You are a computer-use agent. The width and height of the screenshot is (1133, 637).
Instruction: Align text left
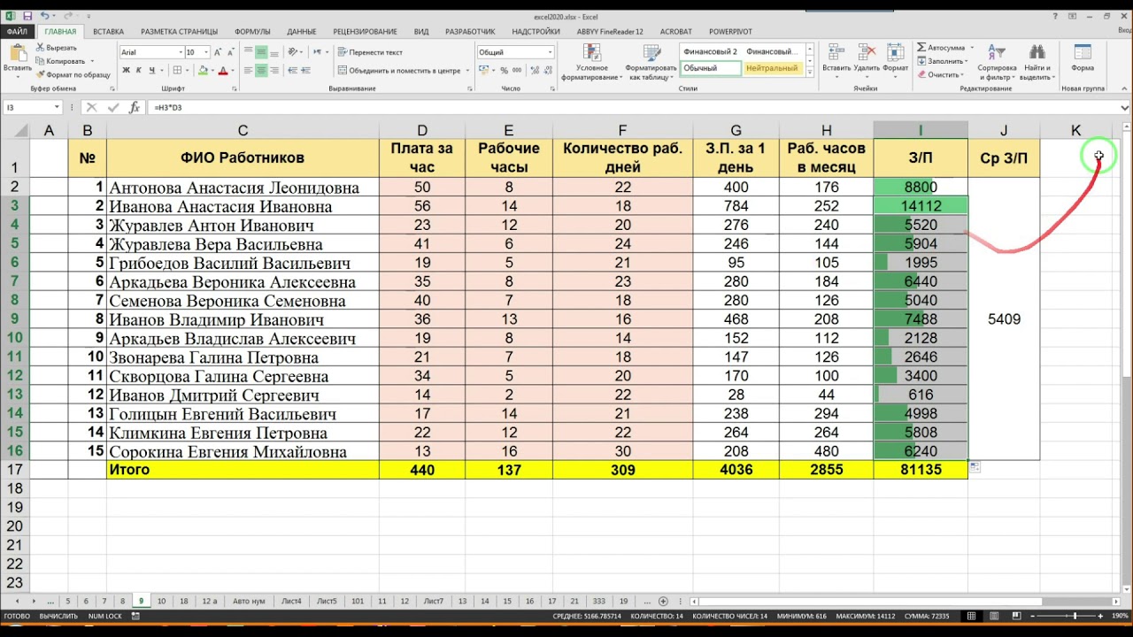249,70
